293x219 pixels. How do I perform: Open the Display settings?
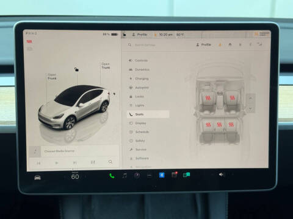[138, 123]
